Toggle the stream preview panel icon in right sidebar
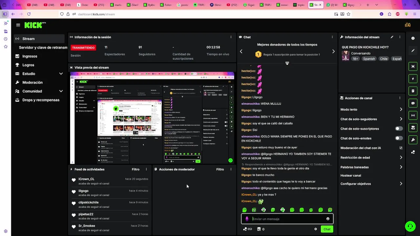This screenshot has height=236, width=420. coord(413,67)
